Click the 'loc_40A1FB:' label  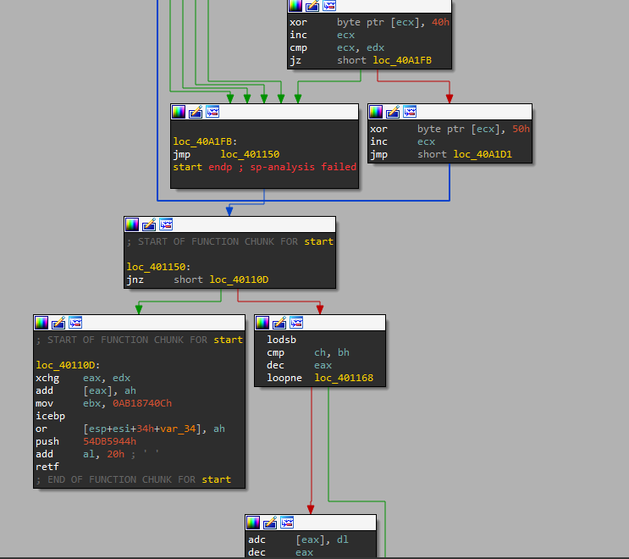(x=205, y=141)
